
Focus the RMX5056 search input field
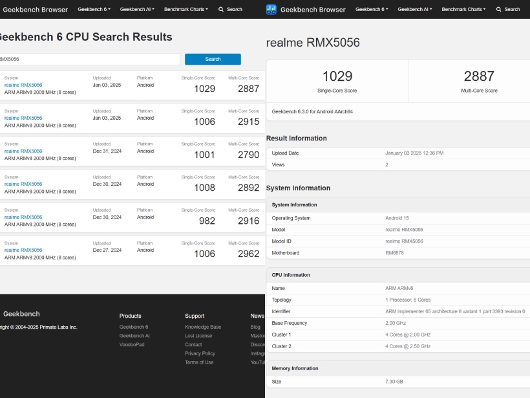point(89,60)
